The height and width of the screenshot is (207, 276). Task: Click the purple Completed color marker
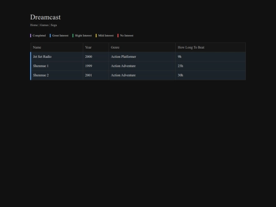click(x=31, y=36)
